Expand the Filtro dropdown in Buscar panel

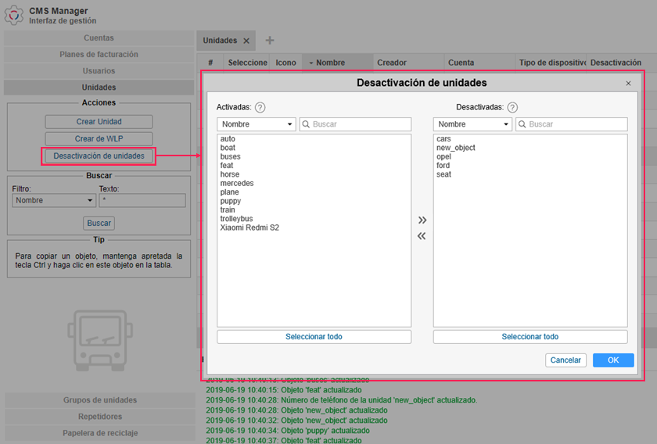52,201
